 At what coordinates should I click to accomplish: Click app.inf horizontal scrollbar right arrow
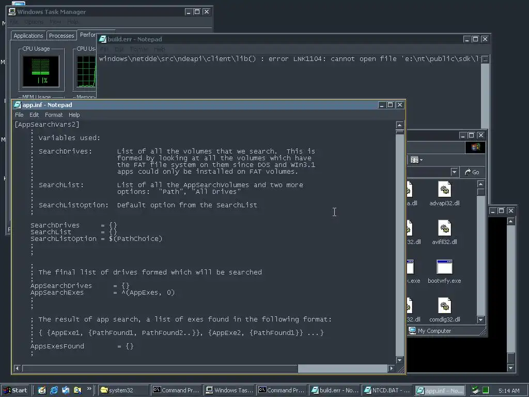tap(392, 368)
